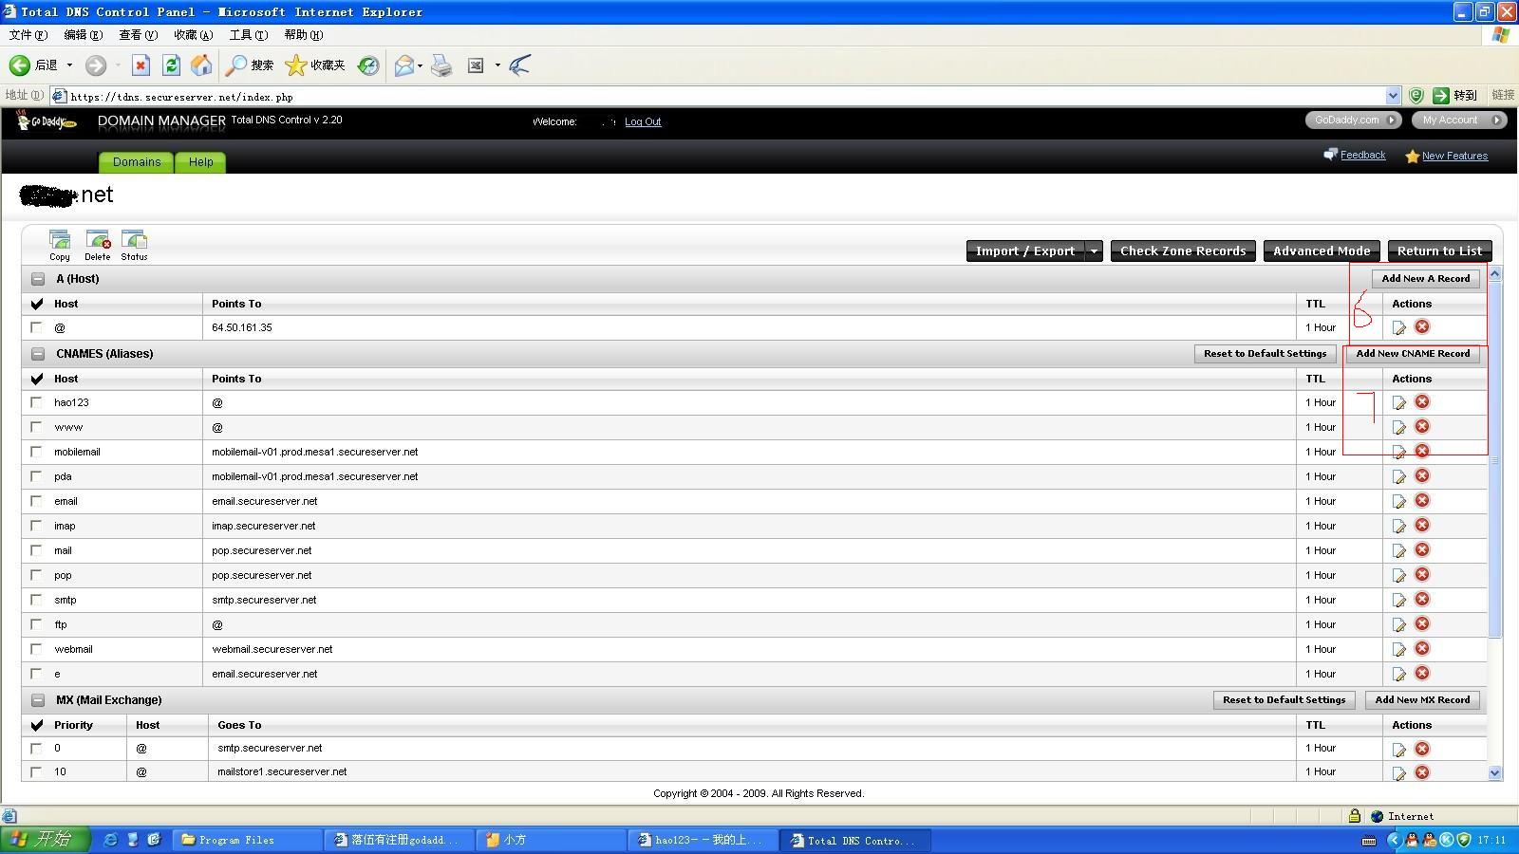Click the Check Zone Records button
Viewport: 1519px width, 854px height.
(x=1183, y=251)
